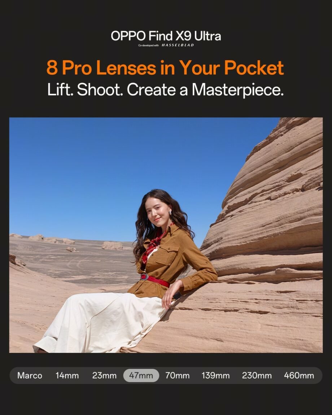Screen dimensions: 332x415
Task: Select the 70mm focal length
Action: [178, 376]
